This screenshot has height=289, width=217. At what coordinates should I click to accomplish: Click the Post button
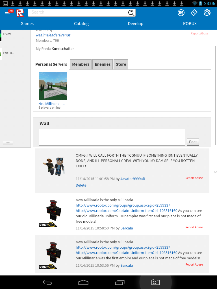[x=193, y=142]
